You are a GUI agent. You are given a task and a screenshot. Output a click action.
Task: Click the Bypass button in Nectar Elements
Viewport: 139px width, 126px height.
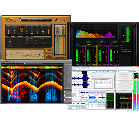click(x=63, y=58)
